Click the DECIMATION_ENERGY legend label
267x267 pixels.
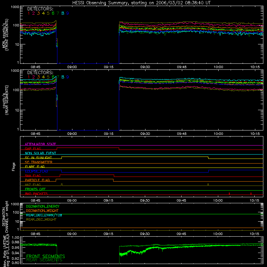(x=43, y=206)
